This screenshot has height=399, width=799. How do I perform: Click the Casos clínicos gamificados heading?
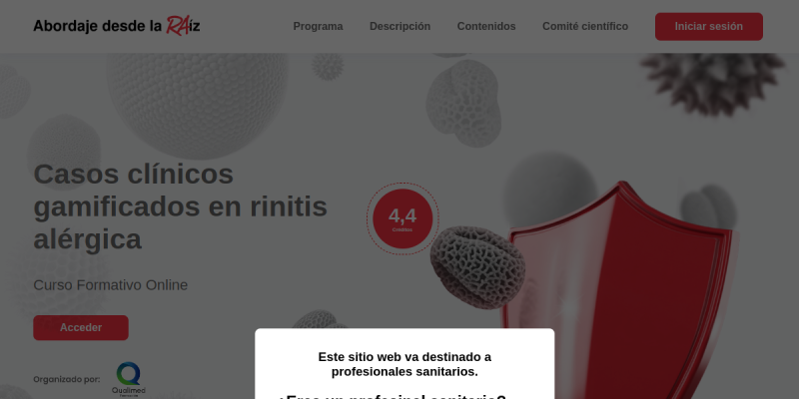tap(181, 206)
